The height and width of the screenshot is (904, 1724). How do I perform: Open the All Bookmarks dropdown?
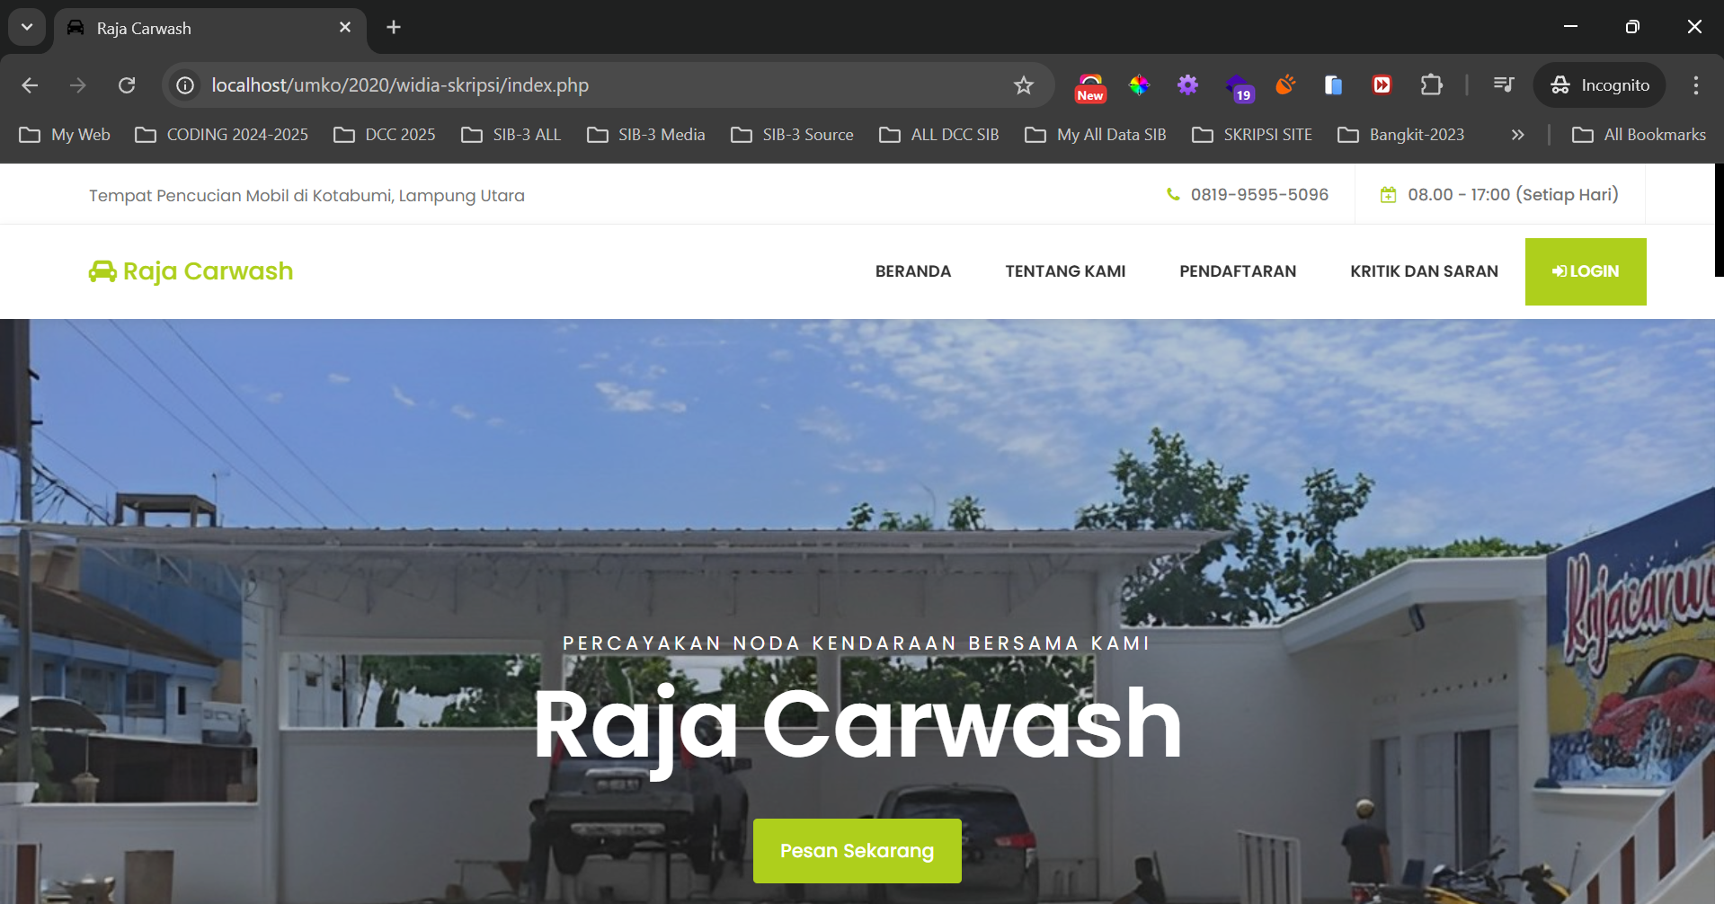[x=1638, y=135]
